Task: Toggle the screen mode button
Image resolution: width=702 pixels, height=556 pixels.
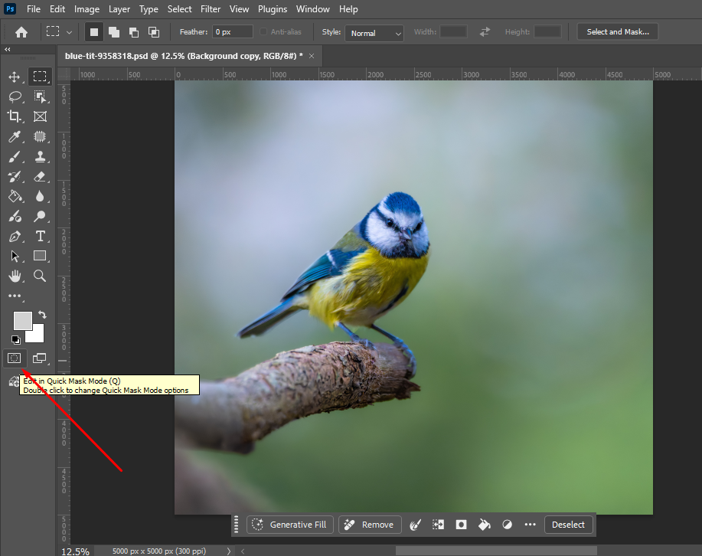Action: 40,358
